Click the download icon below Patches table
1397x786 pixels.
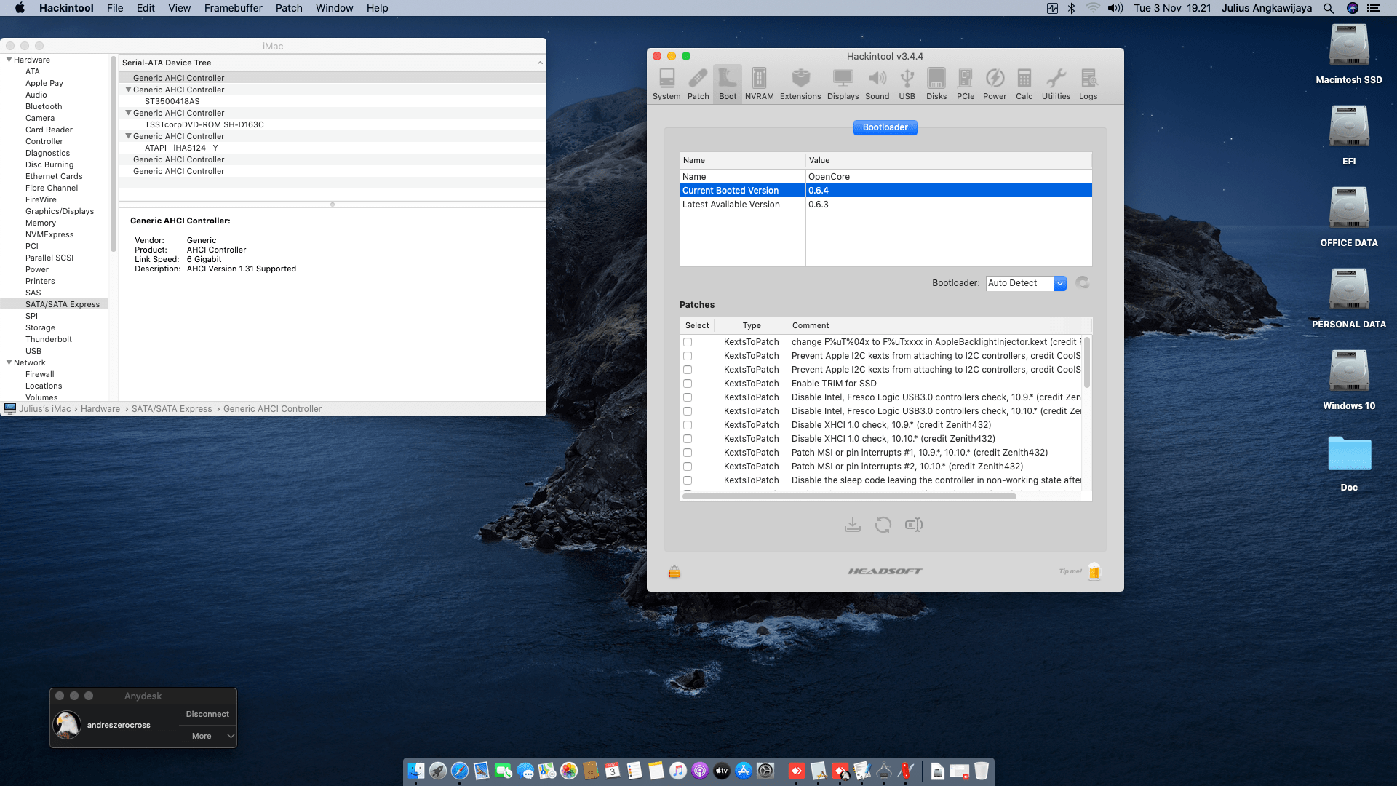coord(853,525)
